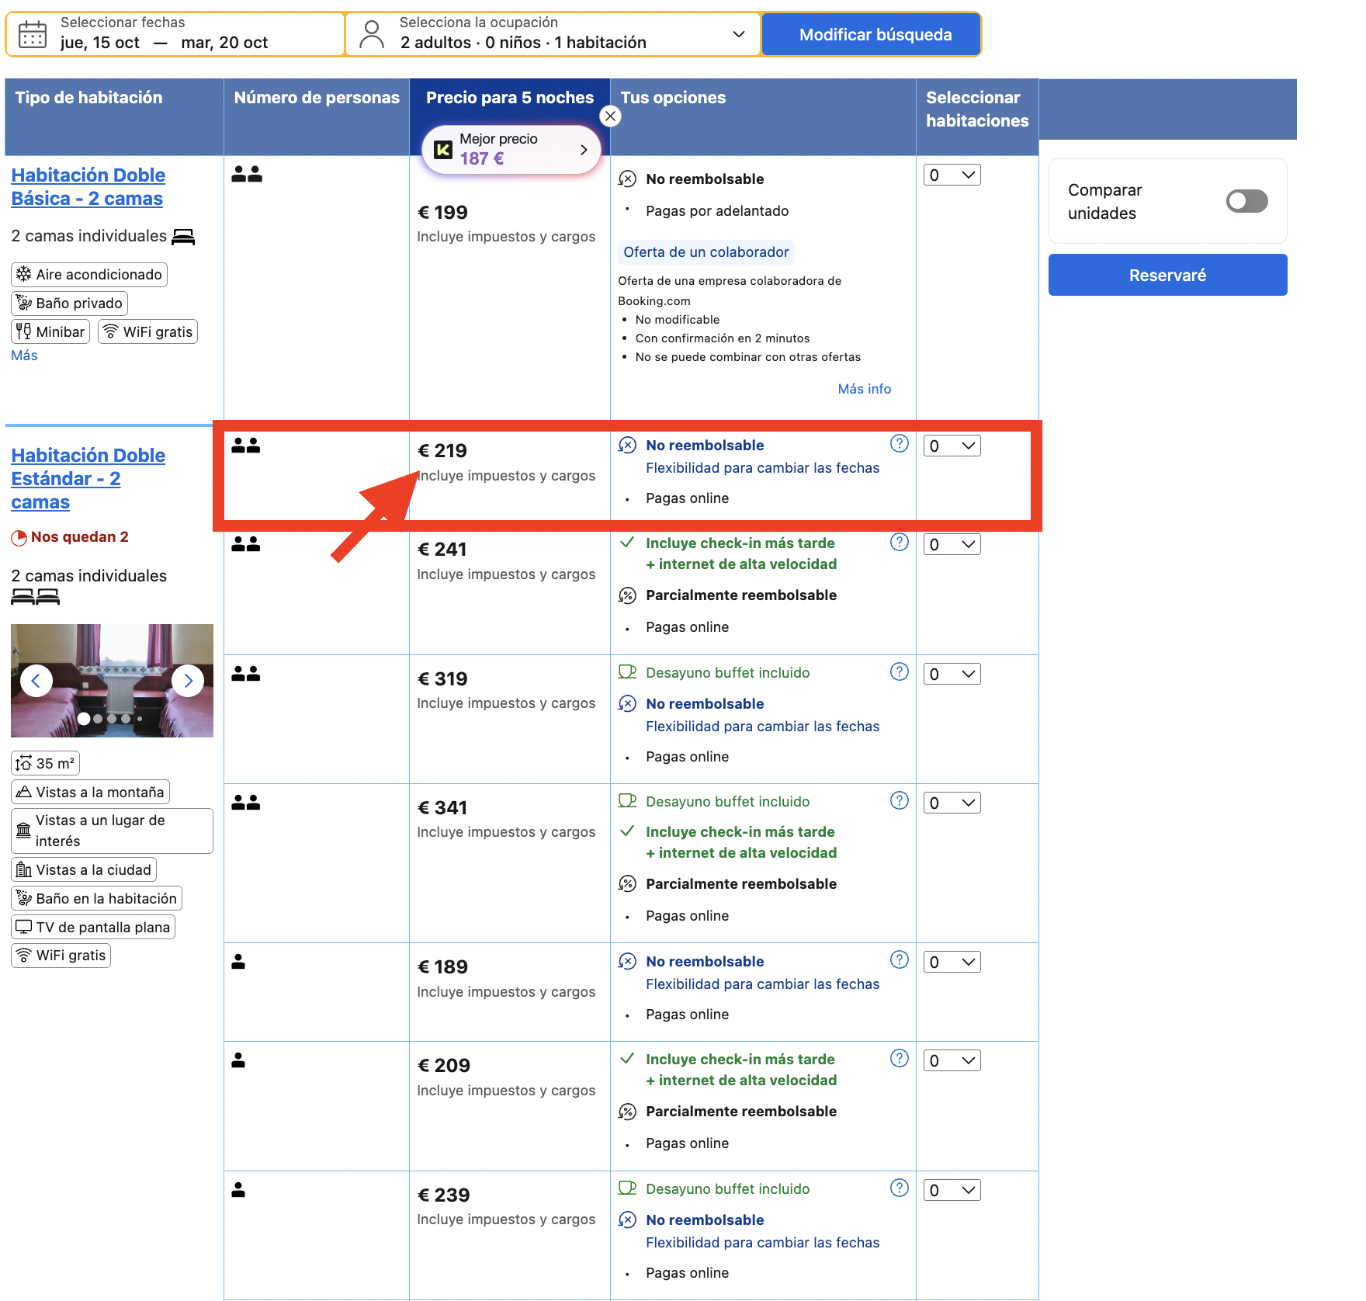Click the room photo thumbnail

point(112,681)
